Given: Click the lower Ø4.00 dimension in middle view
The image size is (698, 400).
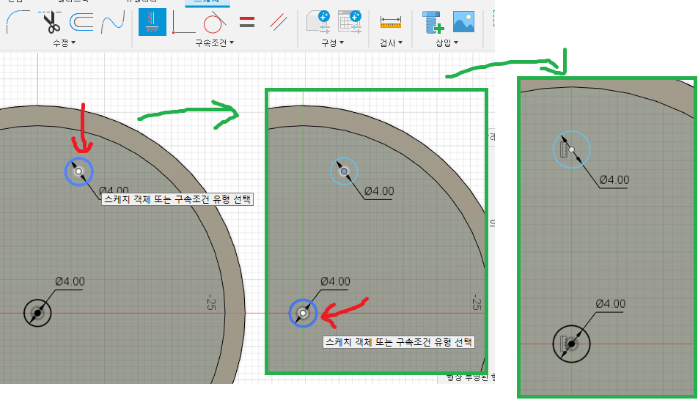Looking at the screenshot, I should [x=335, y=281].
